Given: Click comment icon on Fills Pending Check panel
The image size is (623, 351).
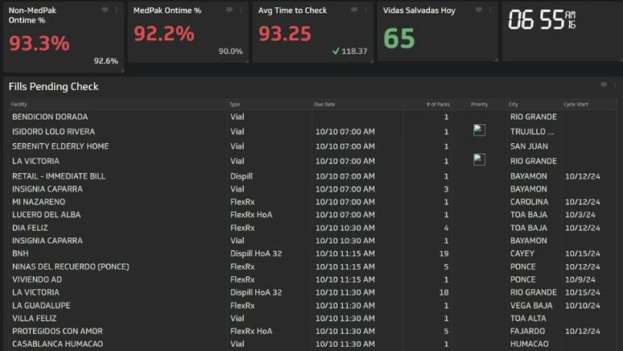Looking at the screenshot, I should click(x=604, y=85).
